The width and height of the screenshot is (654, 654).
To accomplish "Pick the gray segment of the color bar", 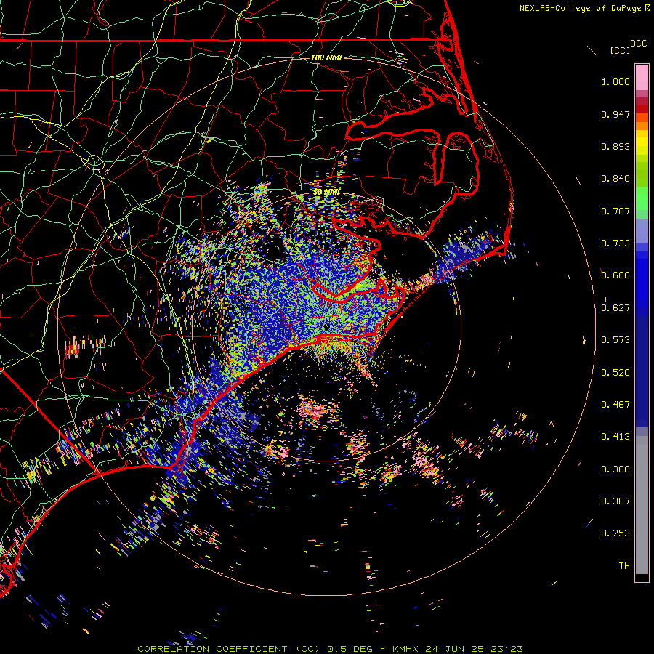I will pos(642,505).
